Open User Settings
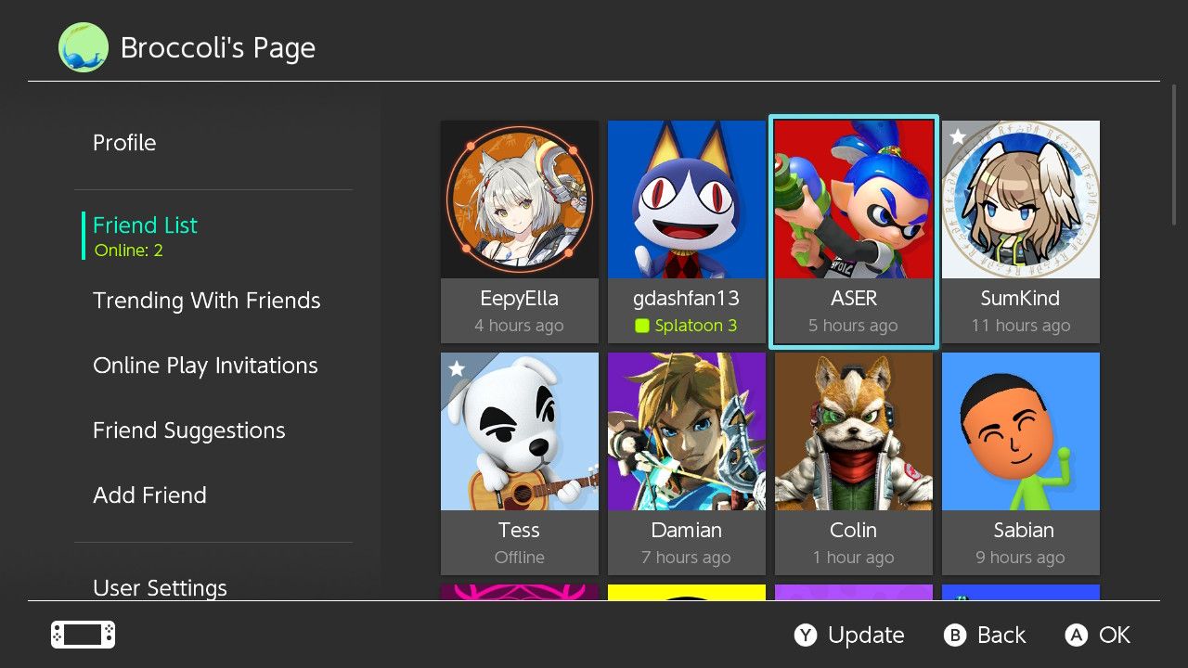Image resolution: width=1188 pixels, height=668 pixels. click(160, 587)
